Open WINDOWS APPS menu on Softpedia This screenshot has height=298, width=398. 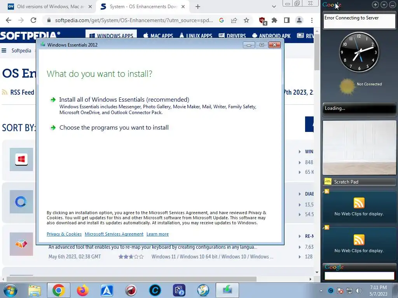point(111,36)
